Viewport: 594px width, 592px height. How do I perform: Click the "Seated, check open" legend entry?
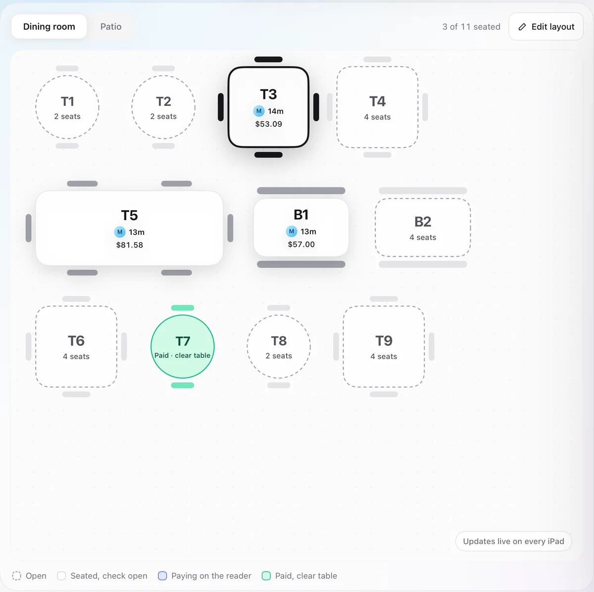[102, 576]
